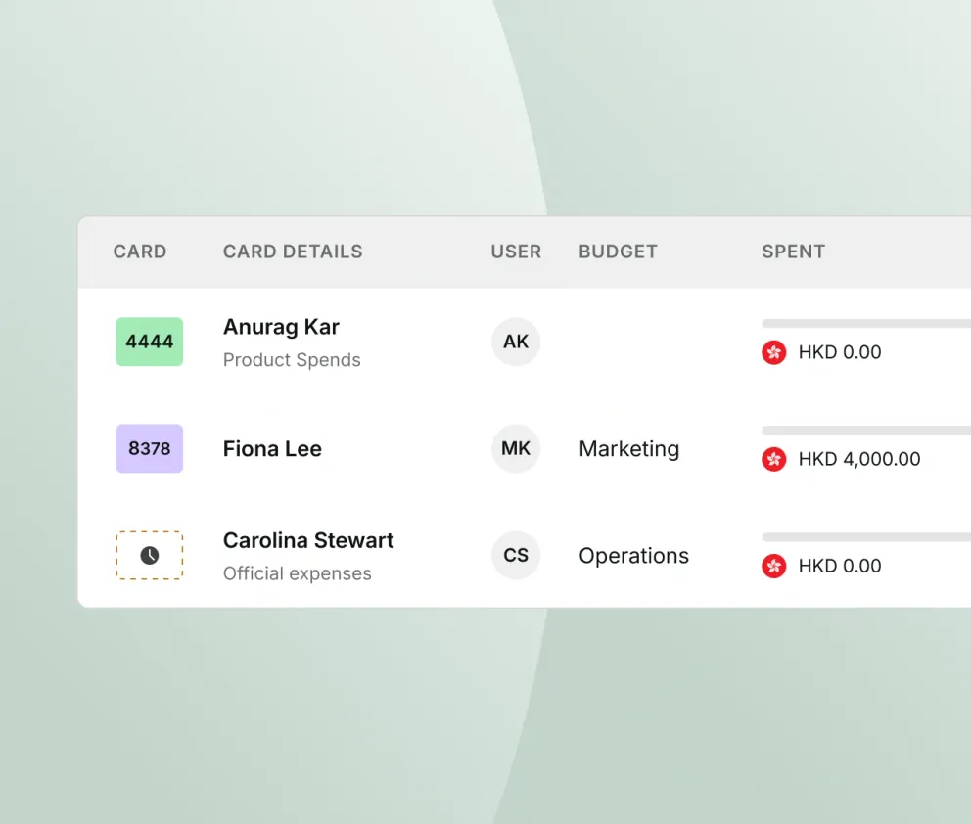The image size is (971, 824).
Task: Click spend progress bar for Fiona Lee
Action: (x=866, y=431)
